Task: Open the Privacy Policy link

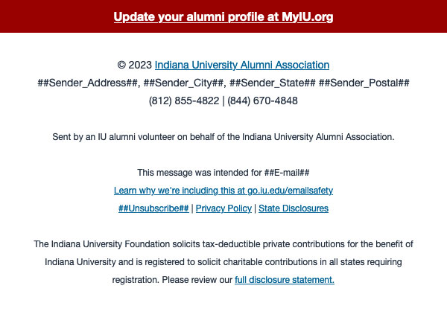Action: click(223, 208)
